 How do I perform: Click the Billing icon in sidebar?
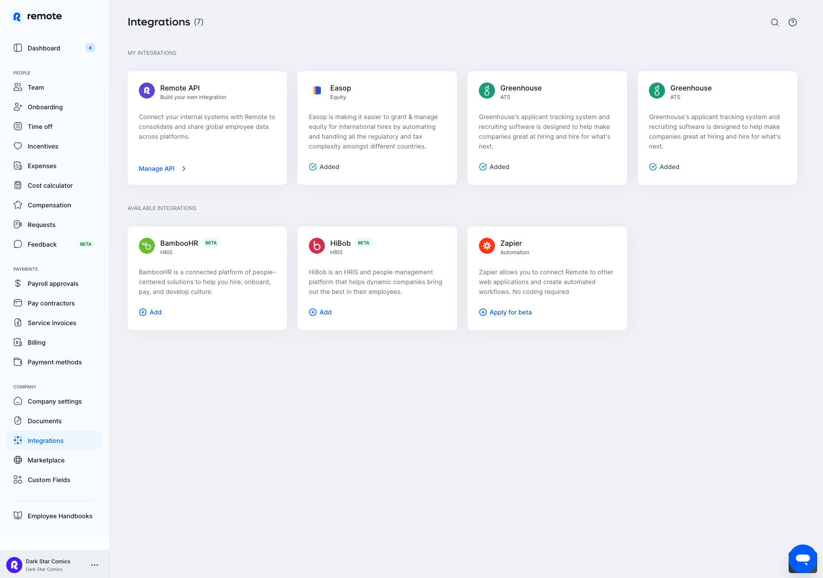(18, 342)
